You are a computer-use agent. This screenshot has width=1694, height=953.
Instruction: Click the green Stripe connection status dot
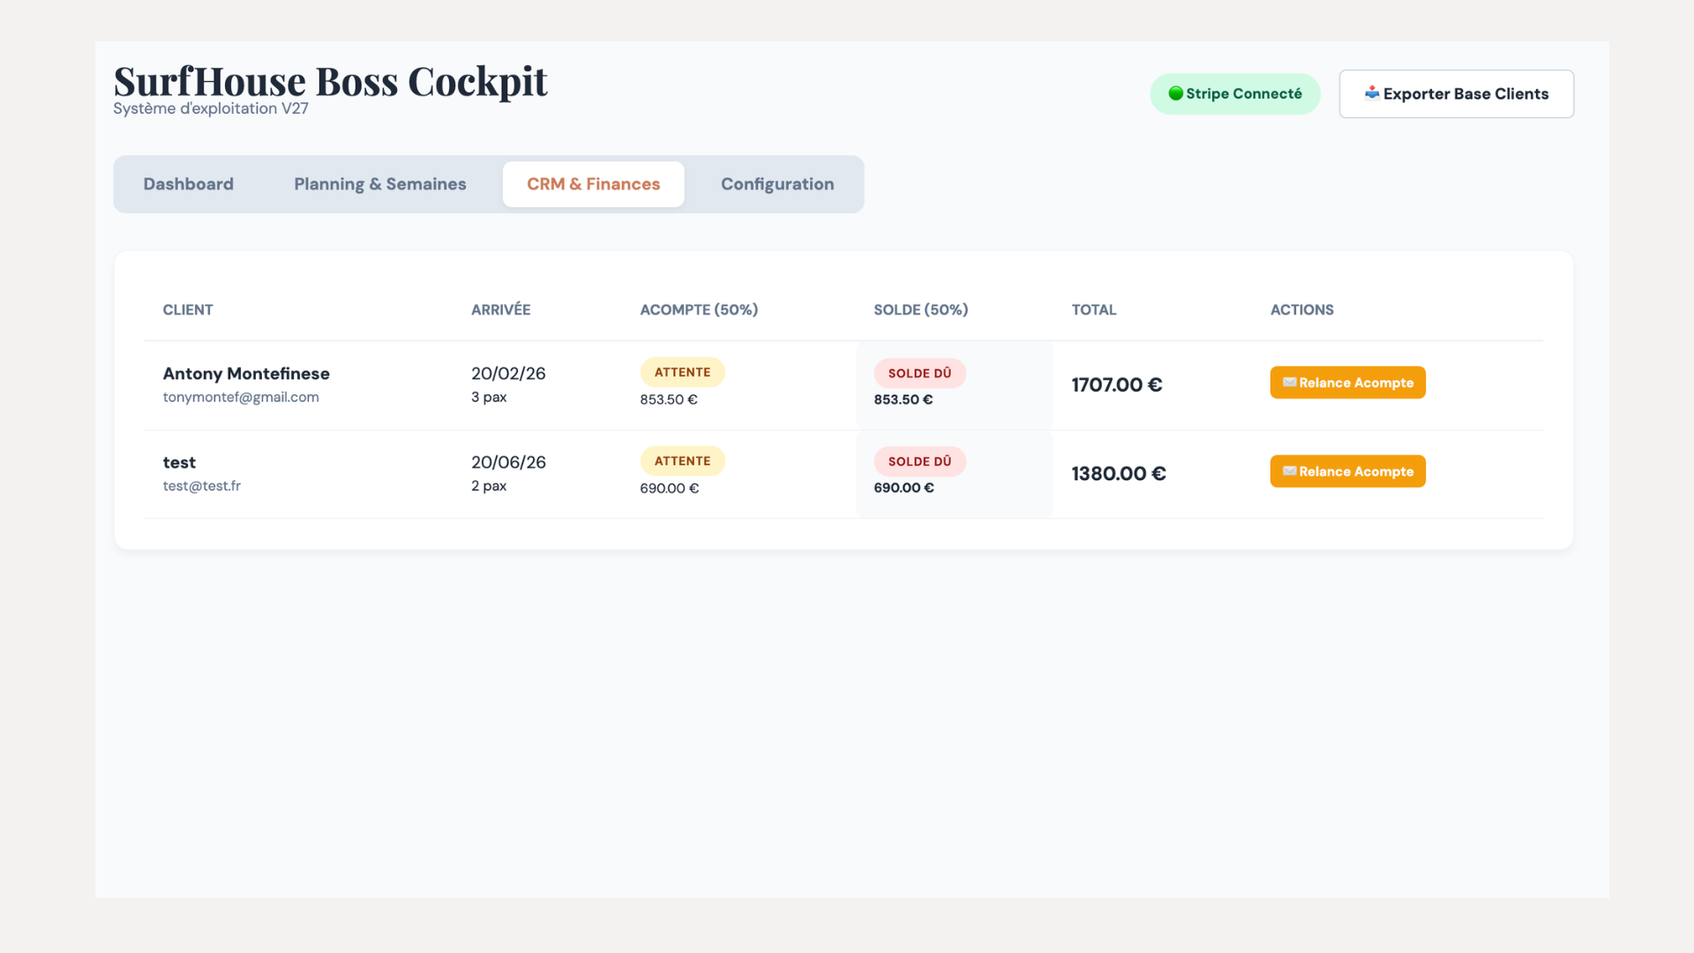pos(1176,93)
